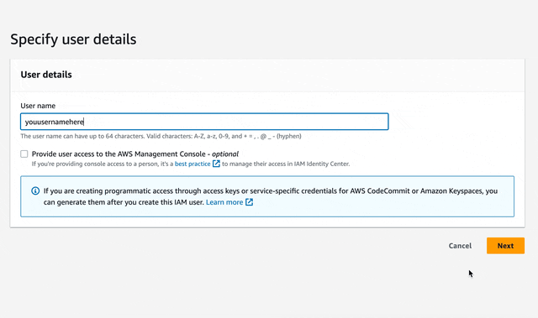
Task: Click the valid characters hint text
Action: [161, 136]
